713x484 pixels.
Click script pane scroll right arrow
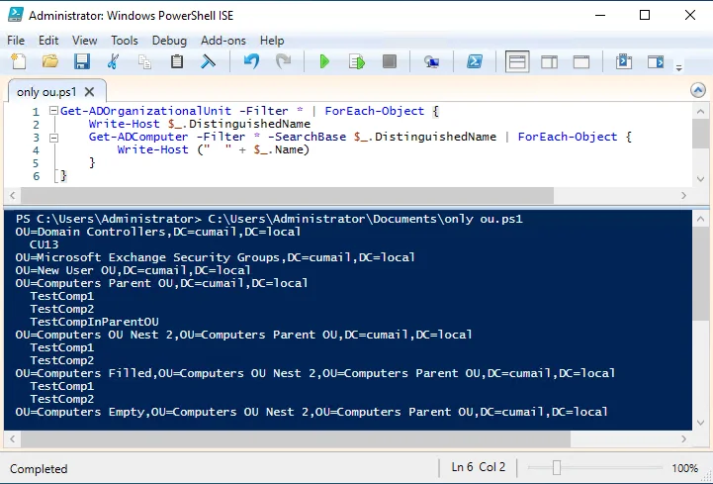pos(683,195)
